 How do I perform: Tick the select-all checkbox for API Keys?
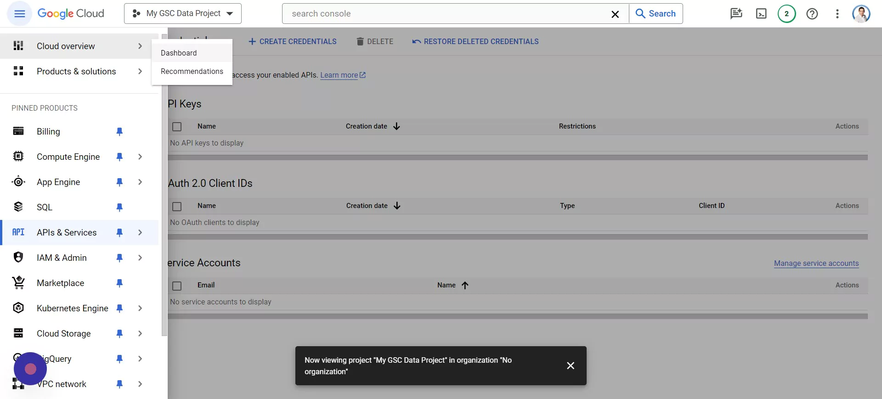[x=177, y=127]
